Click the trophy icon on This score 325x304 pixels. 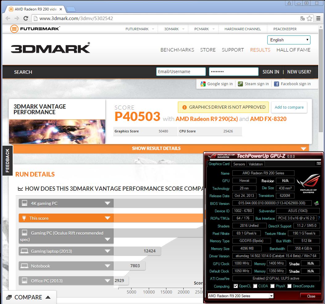pyautogui.click(x=24, y=218)
